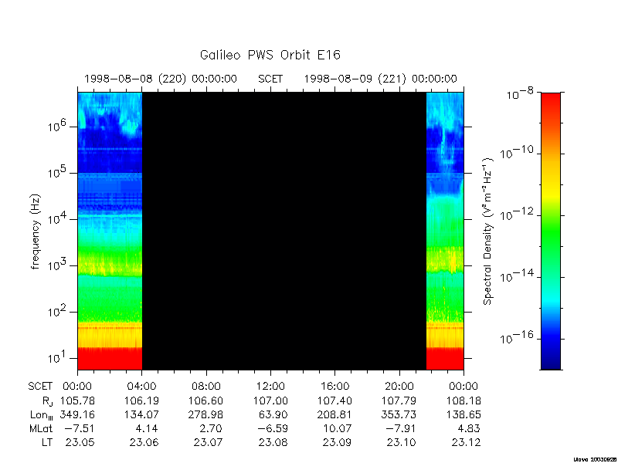The height and width of the screenshot is (463, 618).
Task: Click the RJ value 106.60
Action: click(x=206, y=400)
